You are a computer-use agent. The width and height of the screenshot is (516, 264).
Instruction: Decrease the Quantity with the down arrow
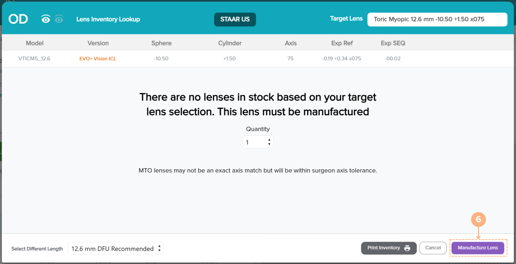pos(269,144)
